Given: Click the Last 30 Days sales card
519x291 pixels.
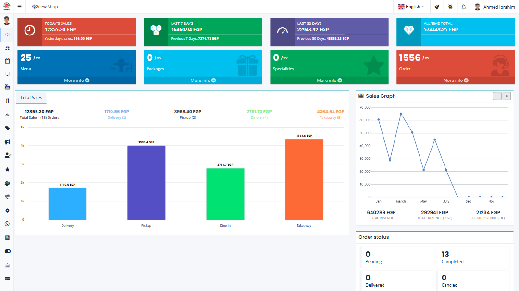Looking at the screenshot, I should pos(329,32).
